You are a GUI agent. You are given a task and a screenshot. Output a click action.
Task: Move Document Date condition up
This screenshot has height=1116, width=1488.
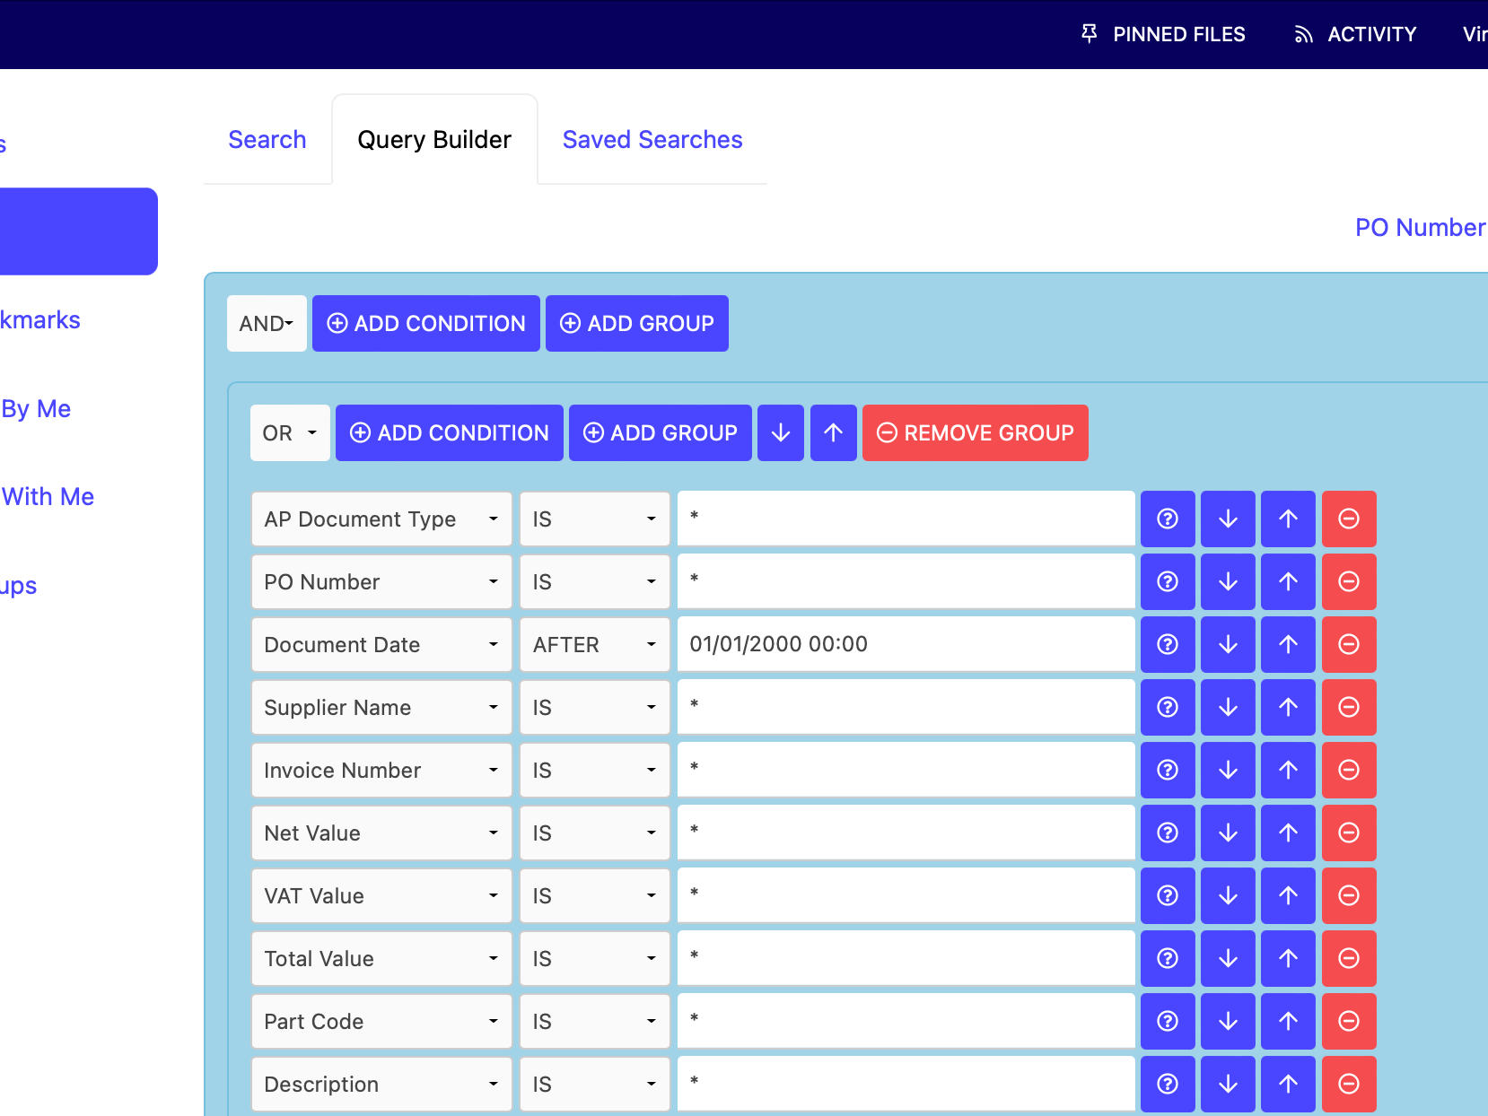pos(1288,644)
